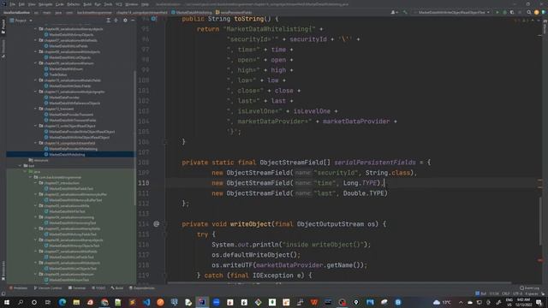Collapse chapter12_transient folder

(36, 109)
